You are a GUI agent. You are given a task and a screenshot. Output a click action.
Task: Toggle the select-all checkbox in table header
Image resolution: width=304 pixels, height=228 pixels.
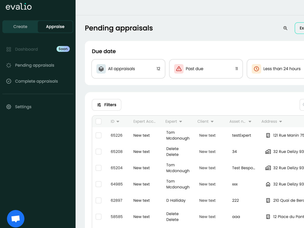coord(98,121)
